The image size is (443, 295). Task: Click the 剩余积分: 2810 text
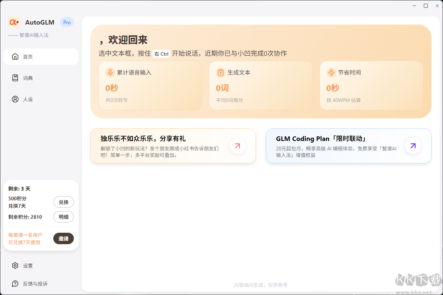pos(25,217)
